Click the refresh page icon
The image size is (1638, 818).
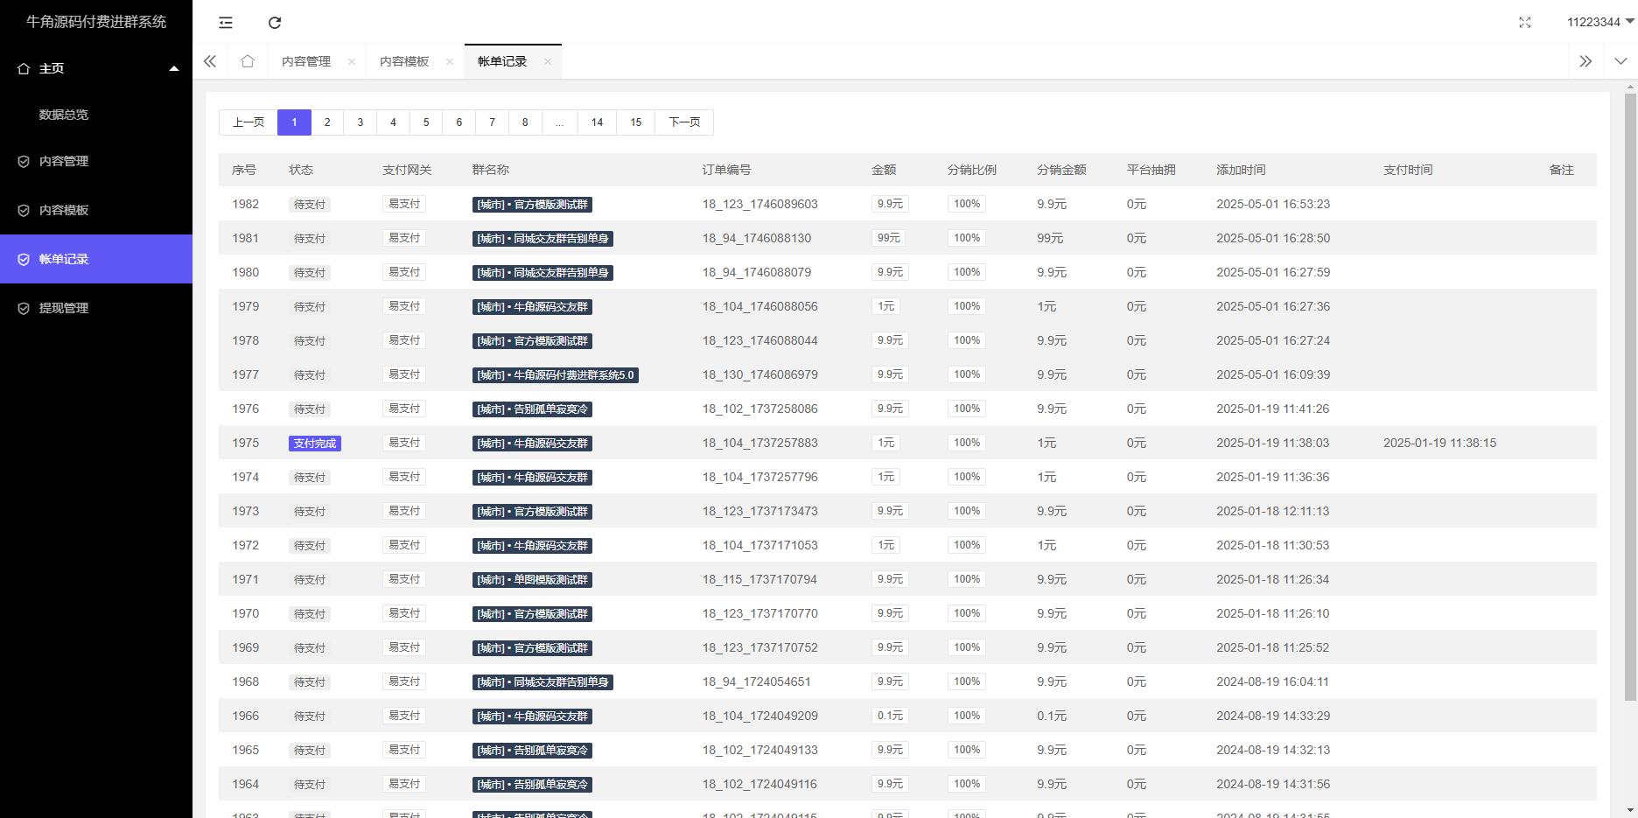click(275, 23)
